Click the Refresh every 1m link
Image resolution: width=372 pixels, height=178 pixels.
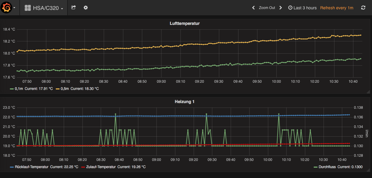[337, 8]
